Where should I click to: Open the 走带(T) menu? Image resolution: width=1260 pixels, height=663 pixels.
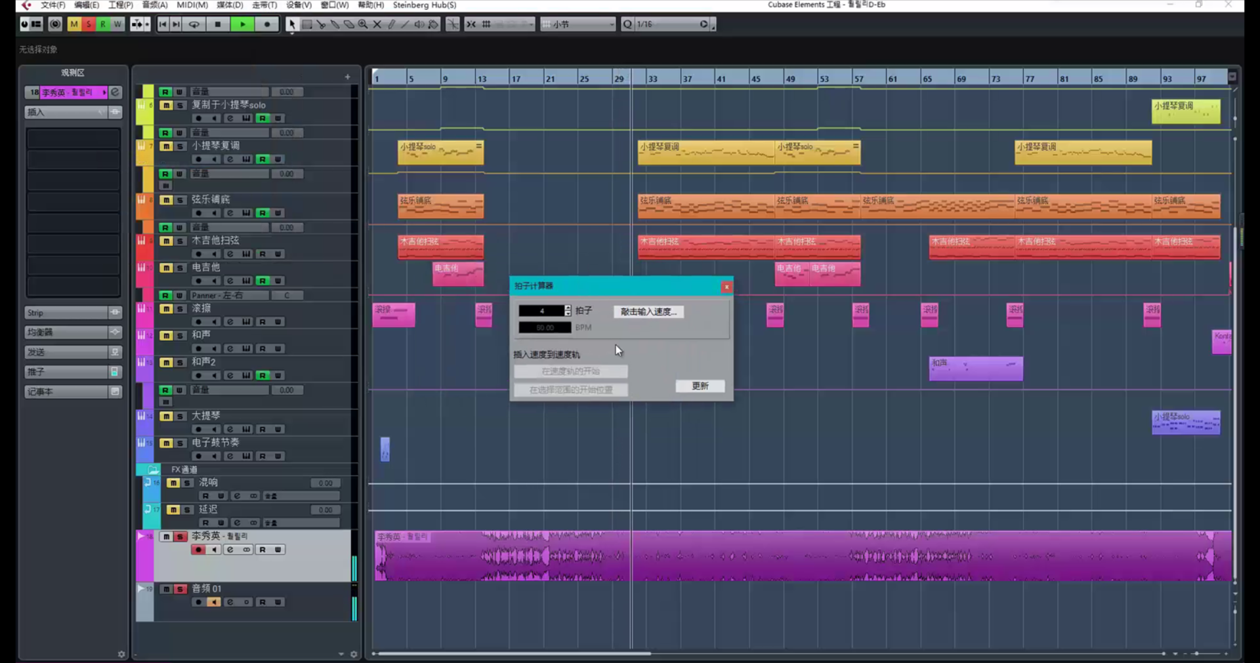tap(264, 5)
